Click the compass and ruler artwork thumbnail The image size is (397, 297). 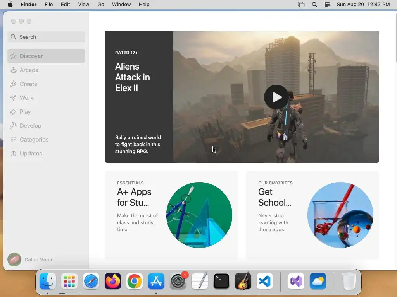pyautogui.click(x=199, y=215)
